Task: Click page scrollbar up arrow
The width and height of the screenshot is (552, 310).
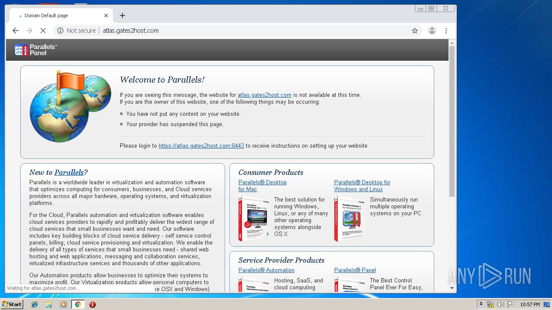Action: pyautogui.click(x=452, y=43)
